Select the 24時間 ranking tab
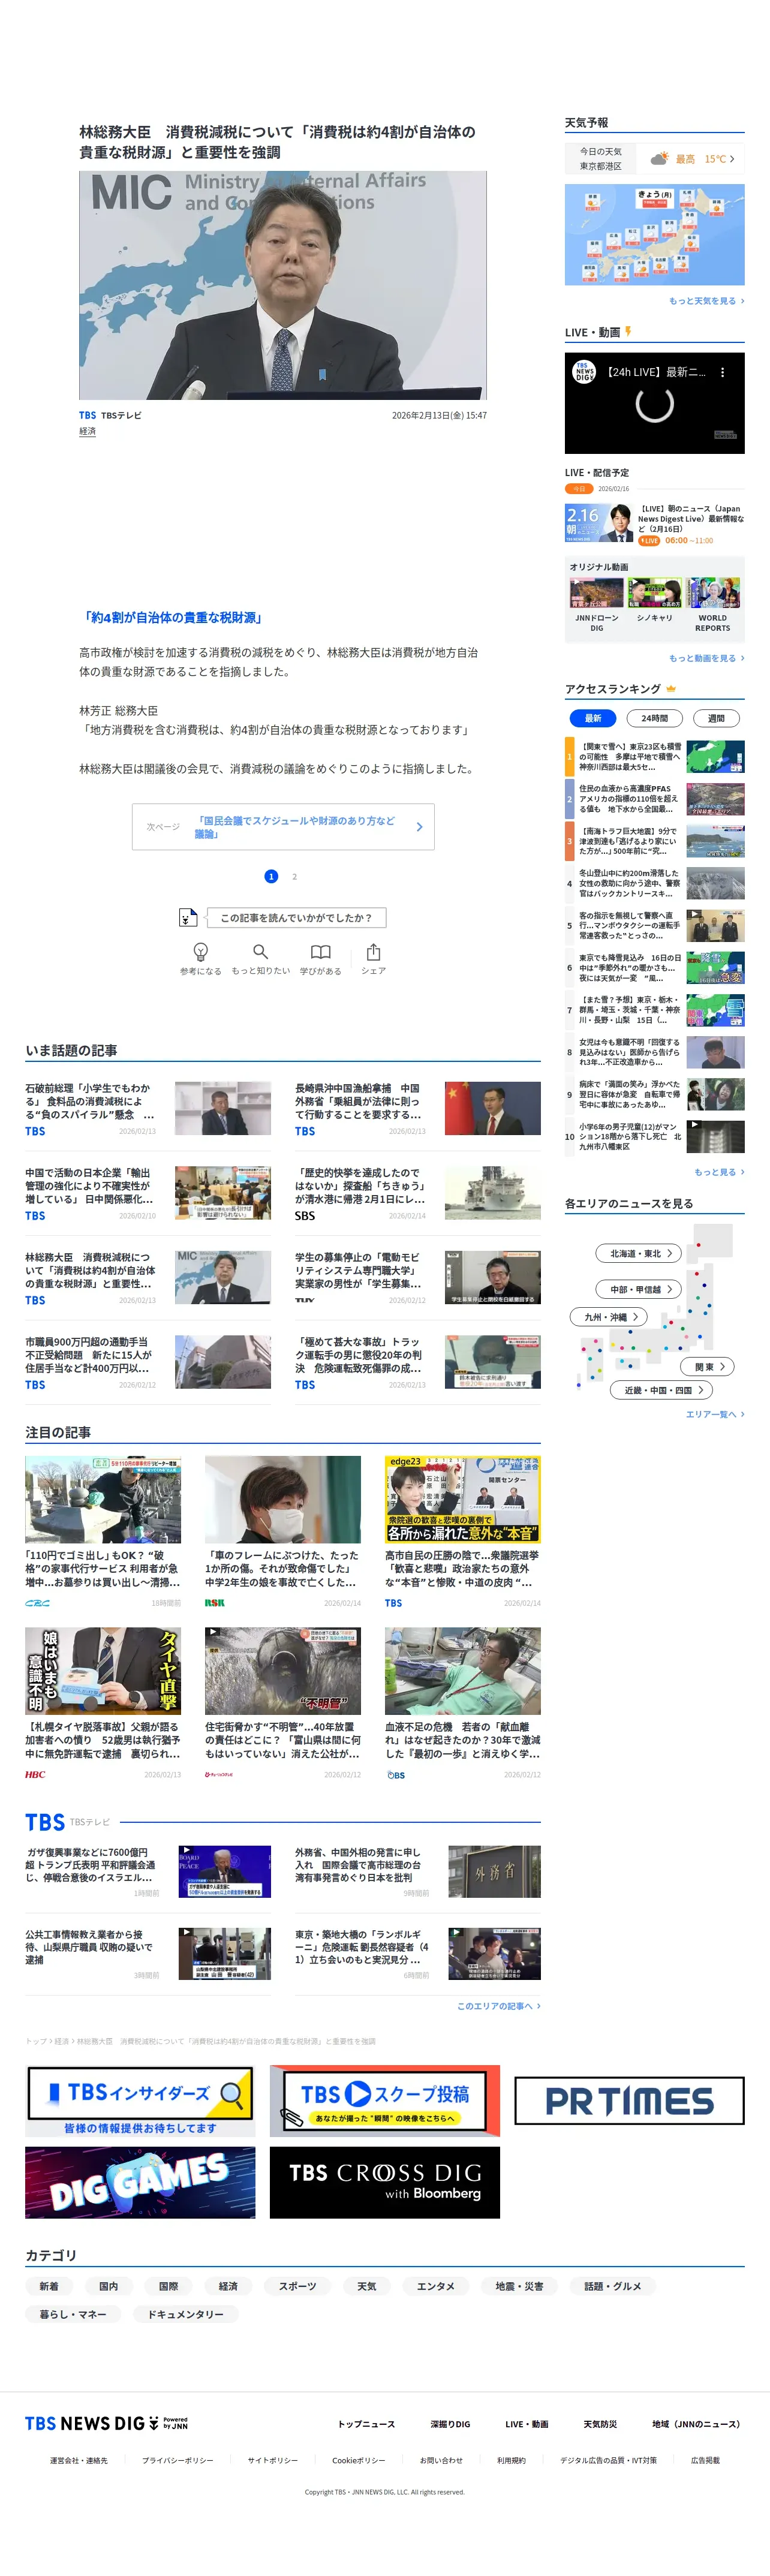The height and width of the screenshot is (2576, 770). click(655, 718)
